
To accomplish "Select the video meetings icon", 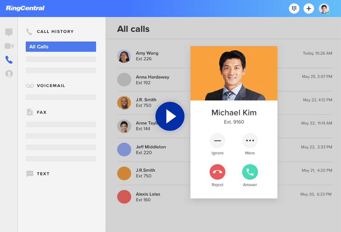I will (9, 46).
